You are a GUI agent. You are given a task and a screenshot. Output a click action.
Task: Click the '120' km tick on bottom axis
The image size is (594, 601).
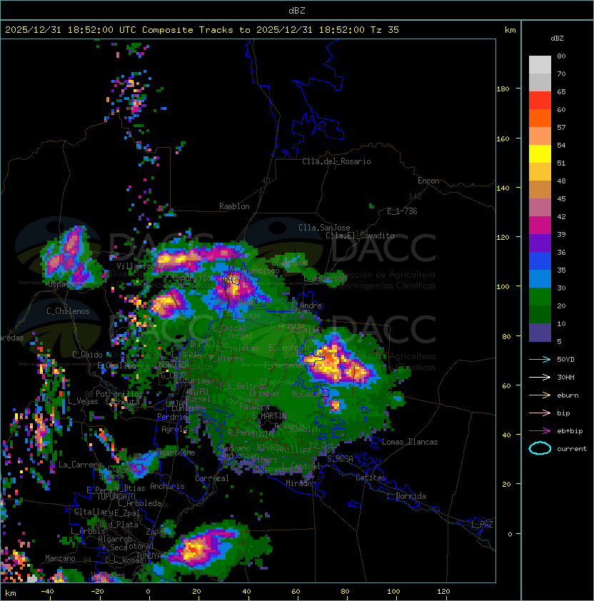pyautogui.click(x=443, y=592)
